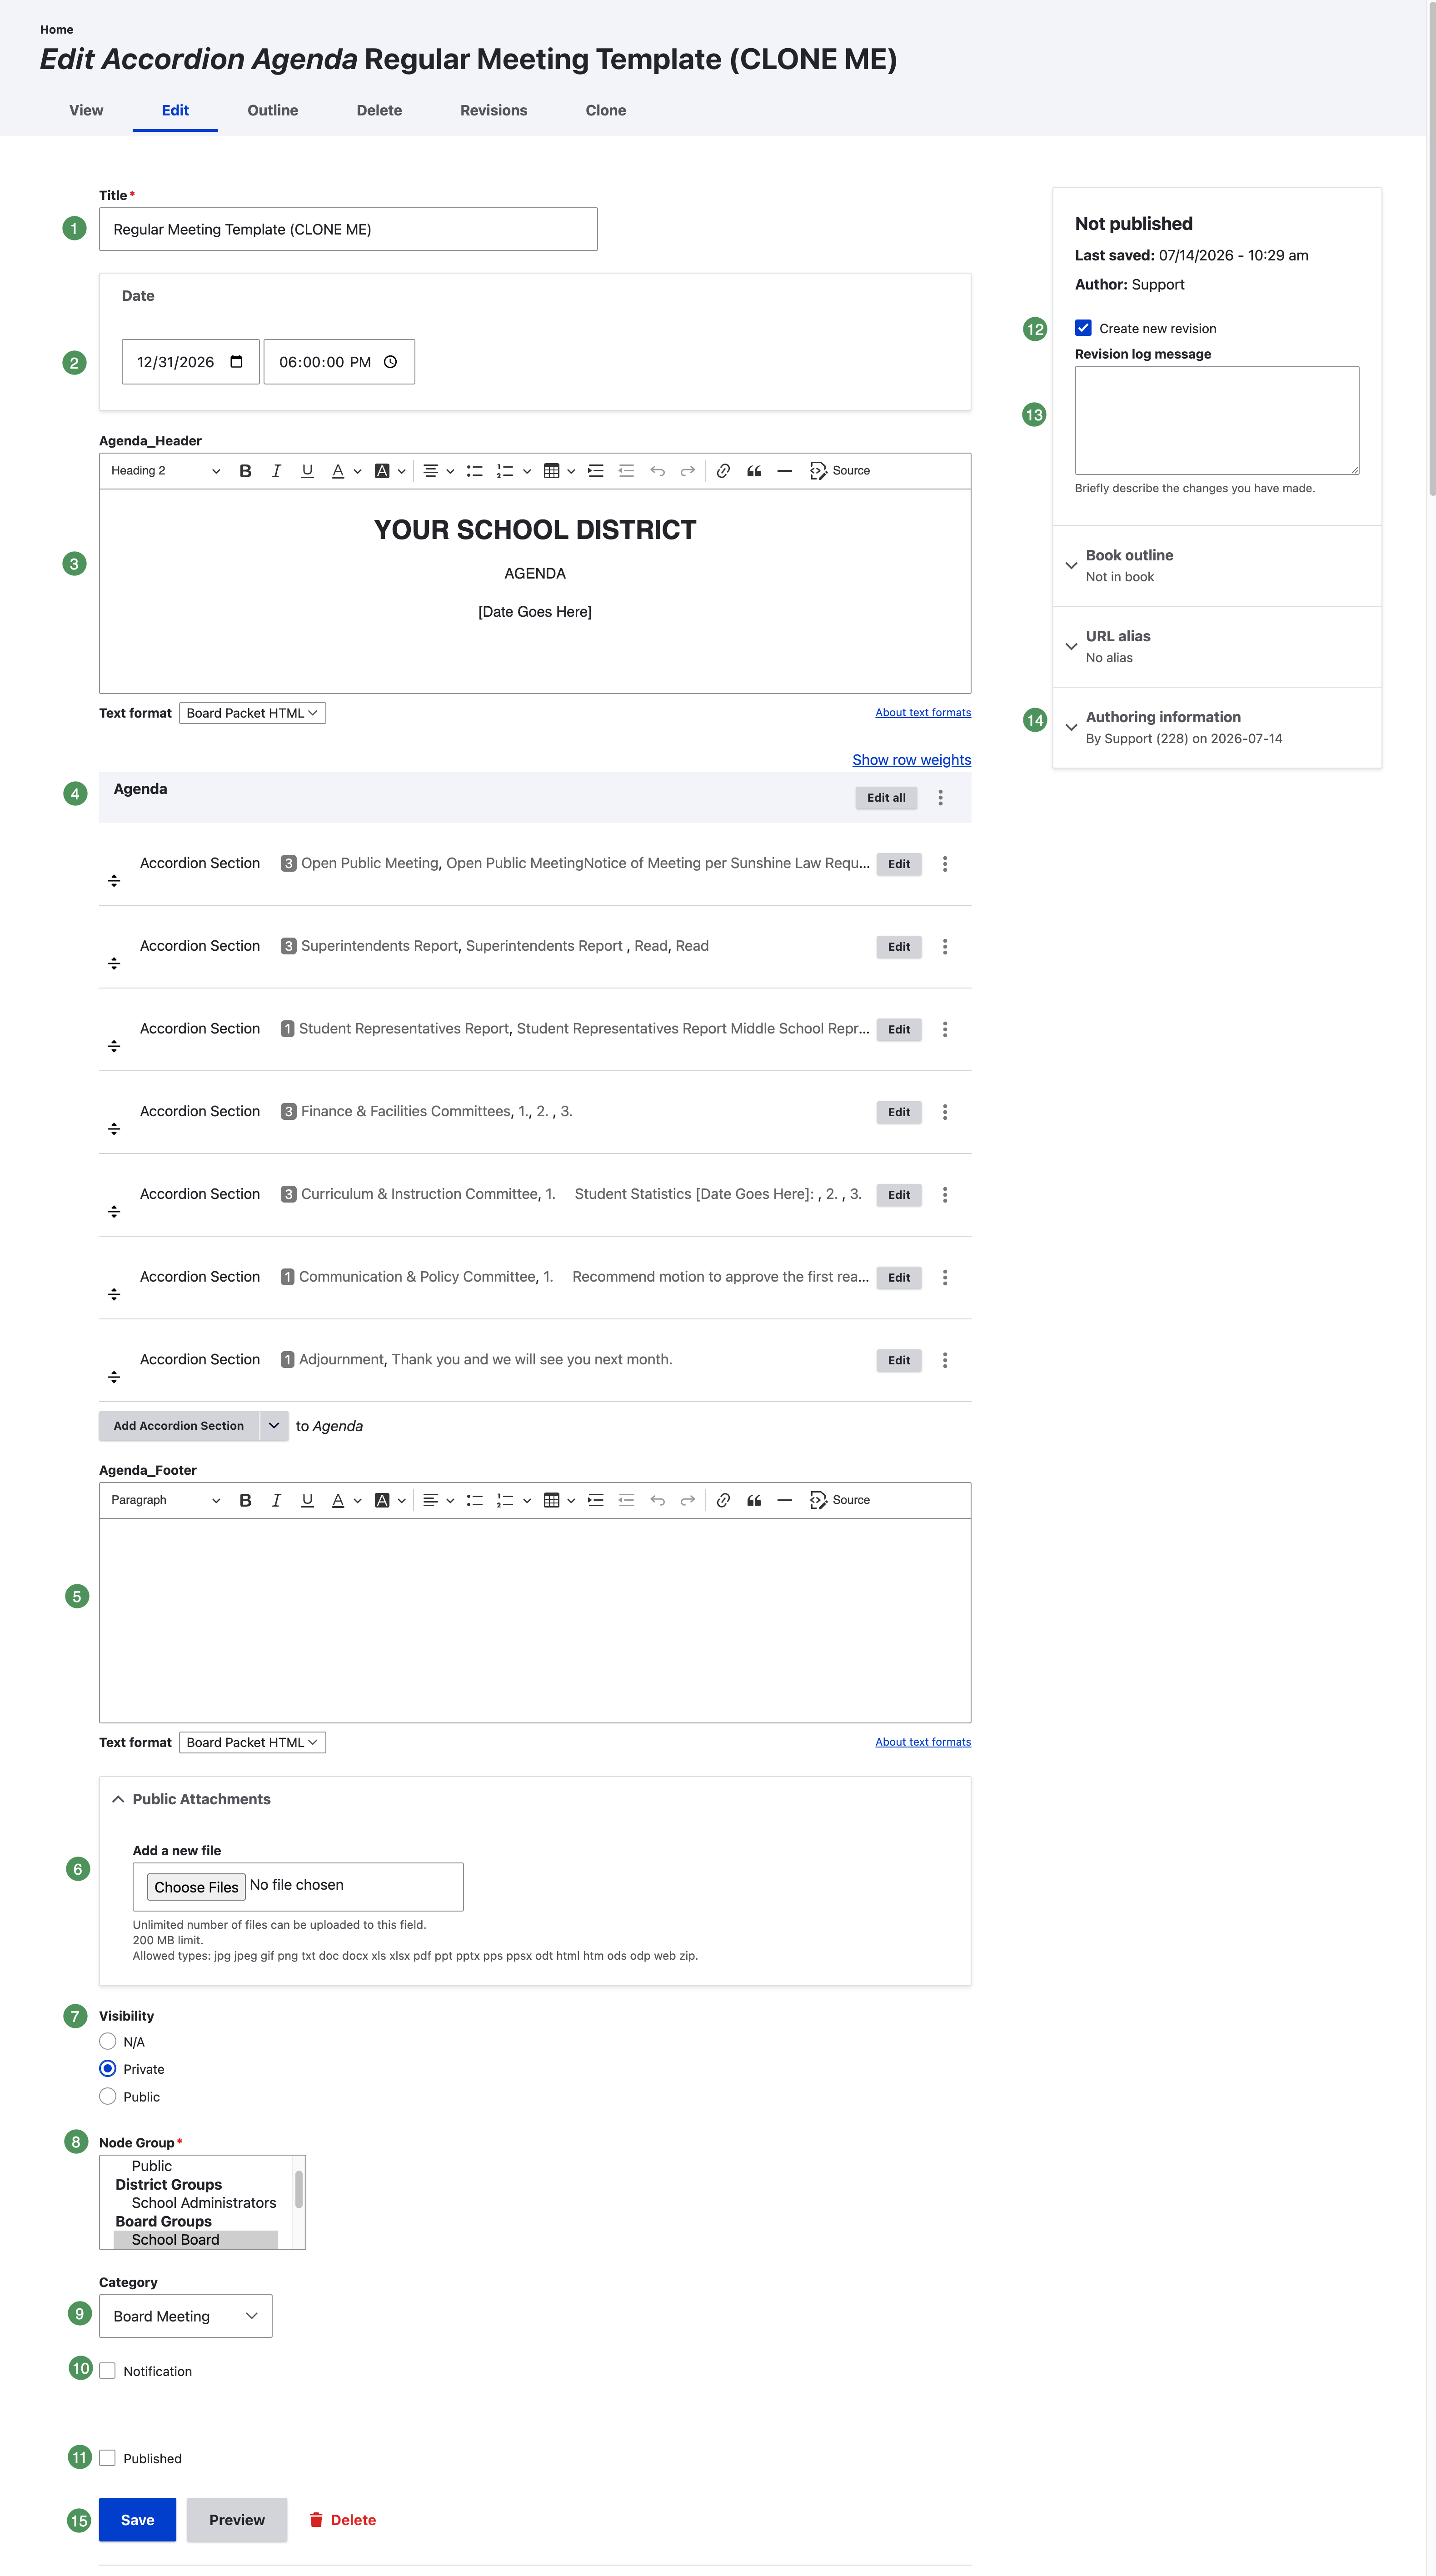Toggle underline in Agenda_Footer toolbar
Image resolution: width=1436 pixels, height=2576 pixels.
point(307,1500)
